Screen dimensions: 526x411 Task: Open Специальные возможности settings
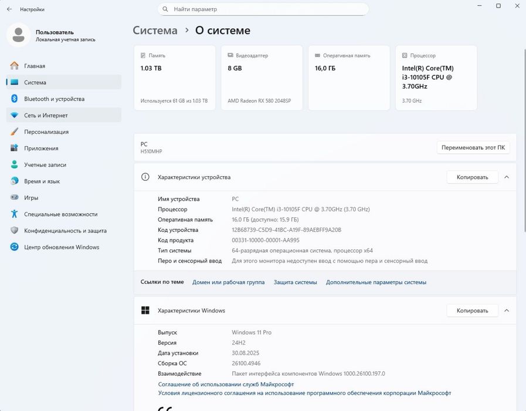pos(64,214)
